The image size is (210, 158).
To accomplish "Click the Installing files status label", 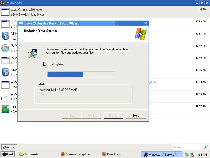I will [x=55, y=64].
